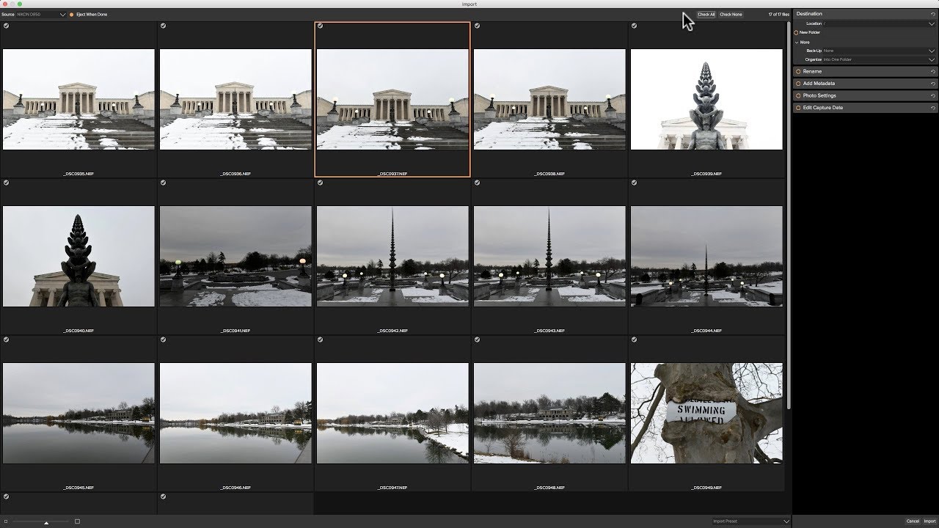Adjust the thumbnail size slider
Viewport: 939px width, 528px height.
point(46,522)
